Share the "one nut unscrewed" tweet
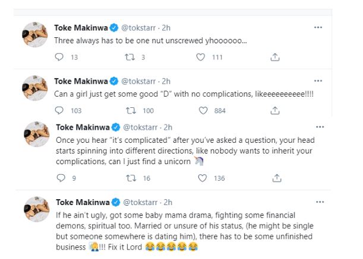The image size is (363, 259). click(x=274, y=57)
